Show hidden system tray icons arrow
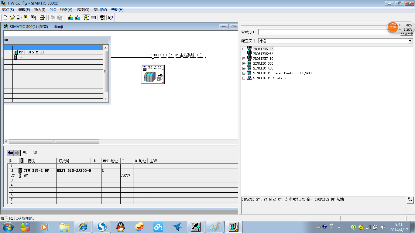The height and width of the screenshot is (233, 415). [x=339, y=227]
